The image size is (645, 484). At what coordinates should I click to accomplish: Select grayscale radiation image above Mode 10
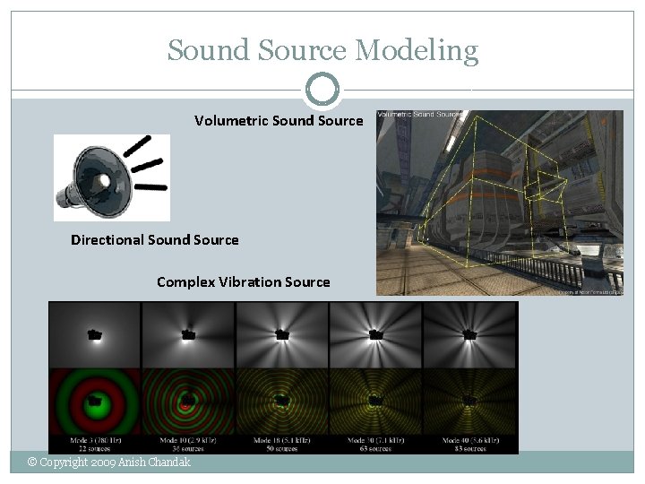click(188, 335)
